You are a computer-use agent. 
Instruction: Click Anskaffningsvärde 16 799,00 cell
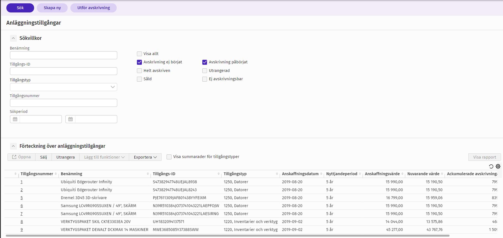click(394, 198)
